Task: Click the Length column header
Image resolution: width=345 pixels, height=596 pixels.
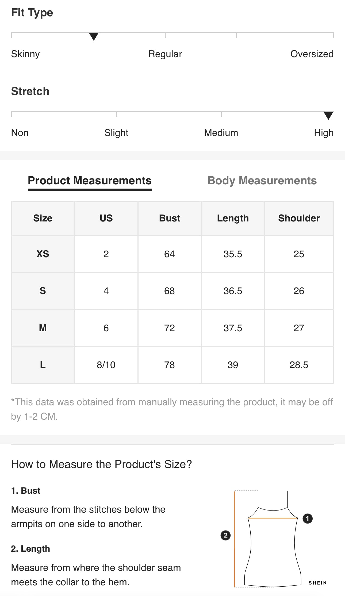Action: click(x=233, y=218)
